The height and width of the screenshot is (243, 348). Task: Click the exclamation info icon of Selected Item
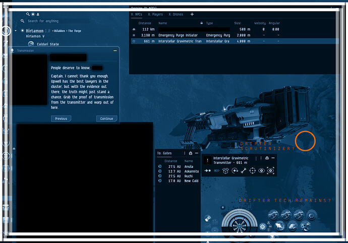pyautogui.click(x=207, y=160)
